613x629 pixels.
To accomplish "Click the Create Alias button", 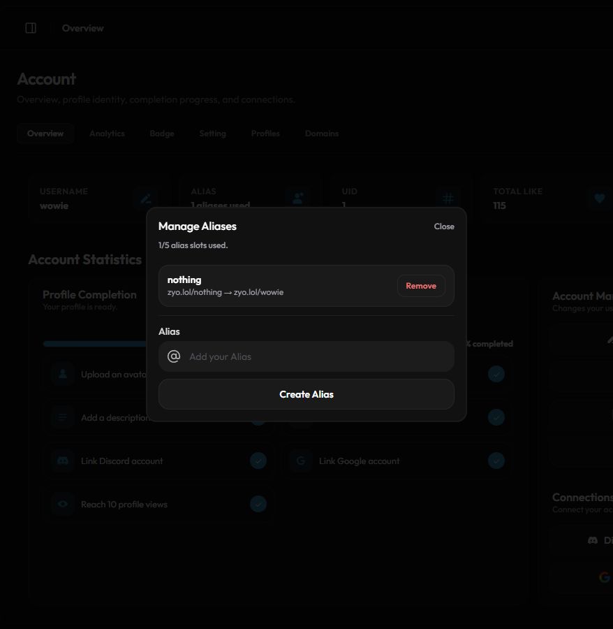I will pos(306,394).
